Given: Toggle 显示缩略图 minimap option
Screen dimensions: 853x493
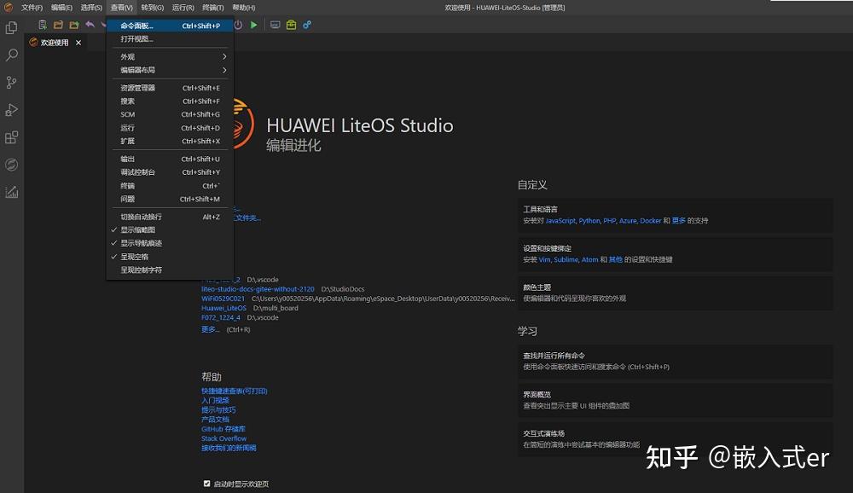Looking at the screenshot, I should click(170, 229).
